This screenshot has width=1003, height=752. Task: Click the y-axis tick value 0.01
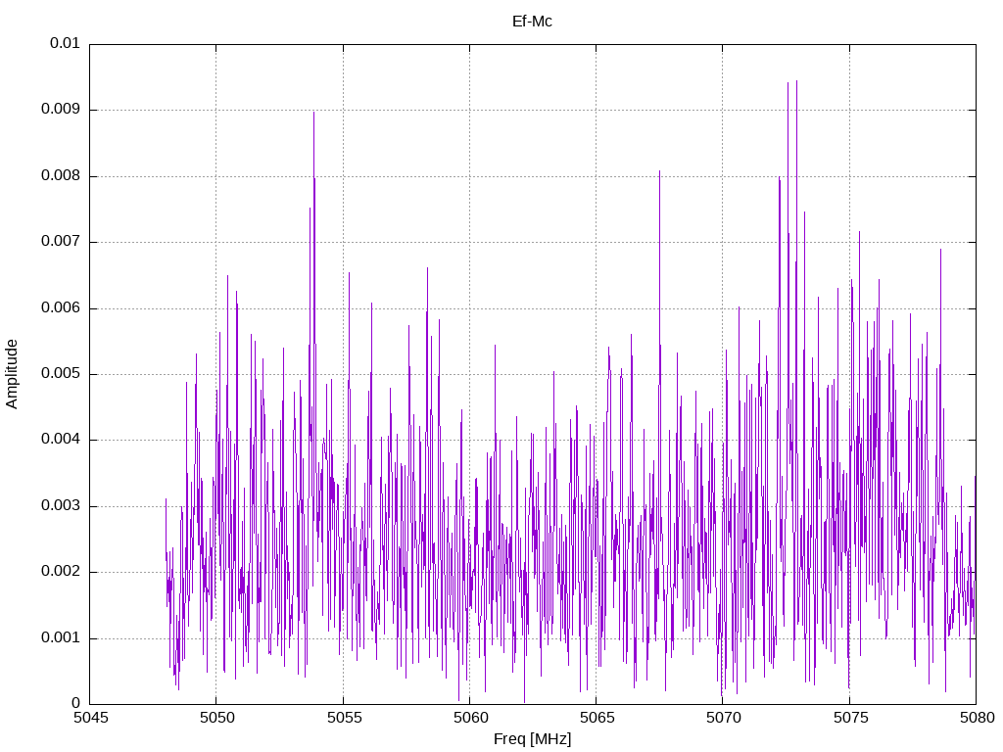pos(65,43)
